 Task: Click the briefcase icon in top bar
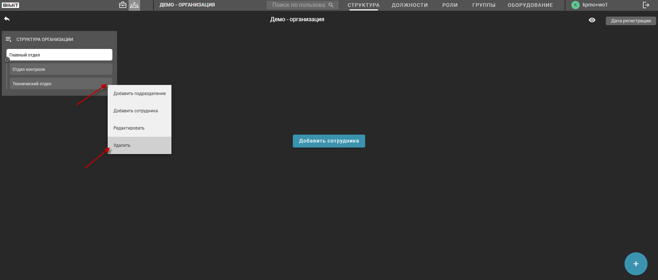[123, 5]
